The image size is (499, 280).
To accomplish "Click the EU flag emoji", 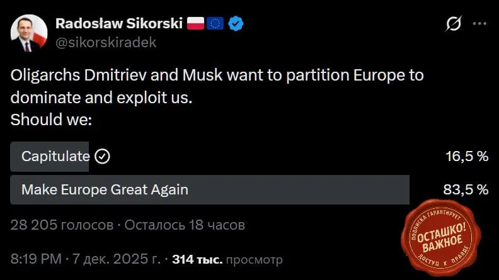I will pyautogui.click(x=215, y=24).
